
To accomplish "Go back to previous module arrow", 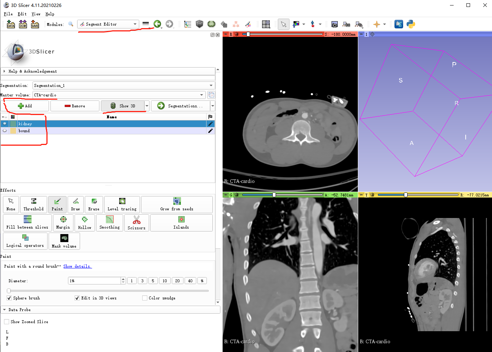I will pyautogui.click(x=157, y=24).
